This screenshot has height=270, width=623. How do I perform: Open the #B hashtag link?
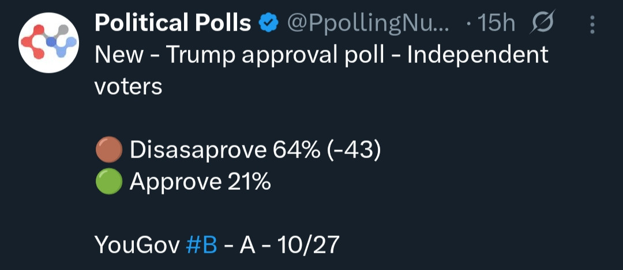click(x=202, y=245)
